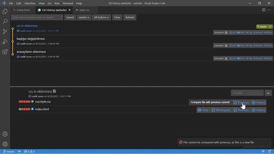Open the Extensions view

5,52
